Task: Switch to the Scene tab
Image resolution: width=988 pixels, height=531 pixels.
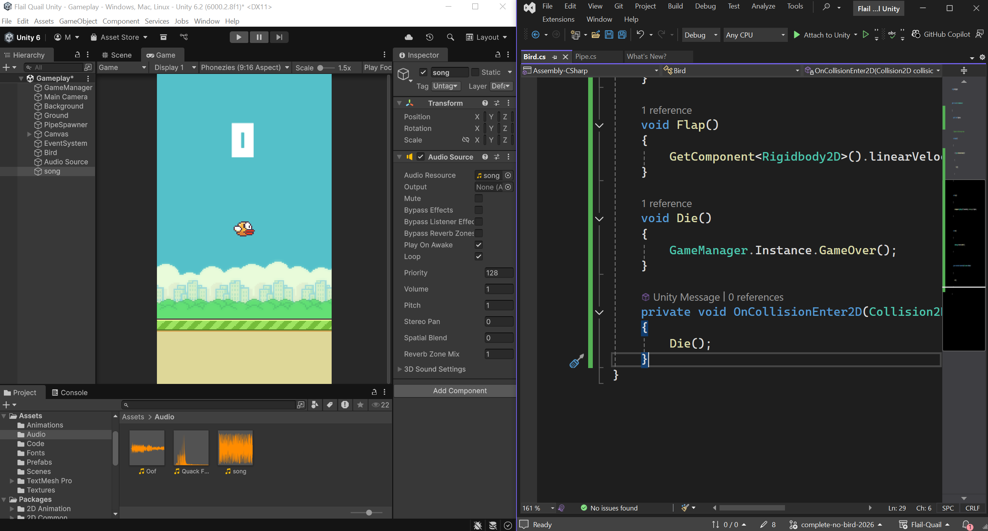Action: point(117,55)
